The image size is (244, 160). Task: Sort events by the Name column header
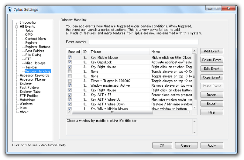(171, 52)
